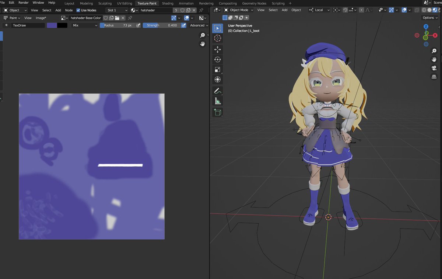
Task: Click the Z axis of navigation gizmo
Action: tap(426, 27)
